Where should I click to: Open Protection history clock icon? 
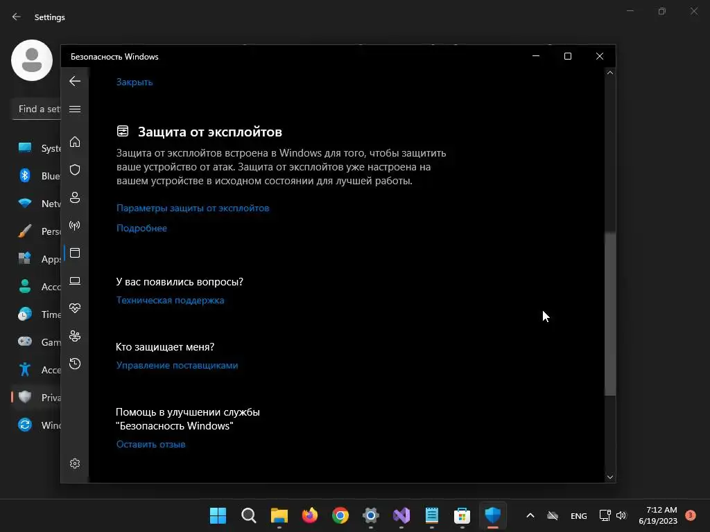click(x=75, y=364)
